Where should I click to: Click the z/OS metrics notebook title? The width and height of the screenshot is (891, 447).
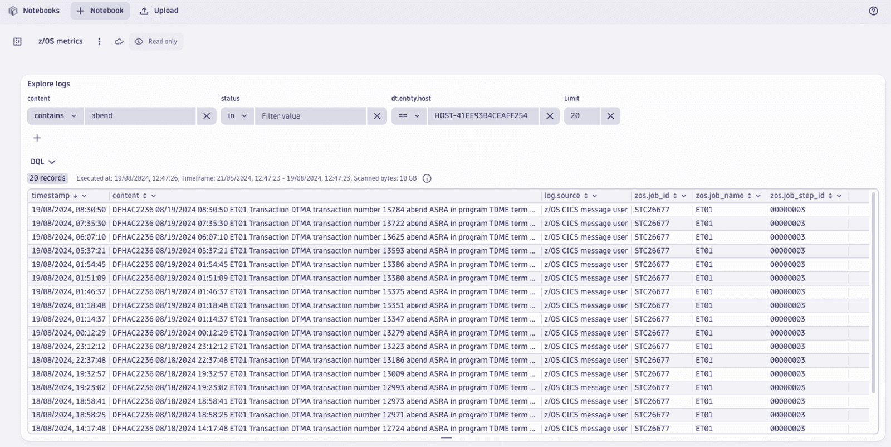pyautogui.click(x=60, y=41)
